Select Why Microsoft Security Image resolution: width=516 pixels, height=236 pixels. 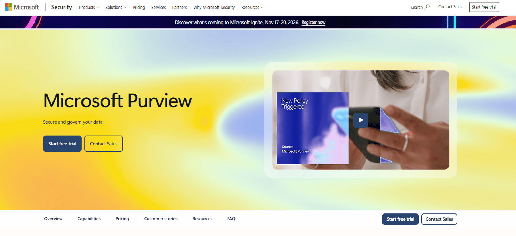click(x=214, y=7)
